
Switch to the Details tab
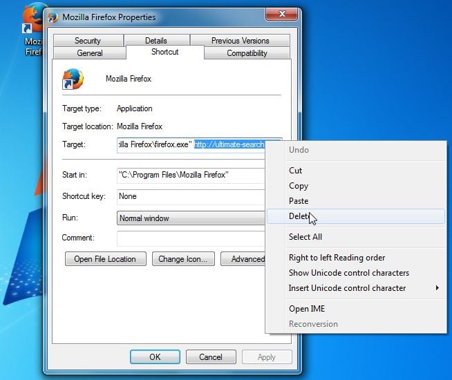pos(156,41)
